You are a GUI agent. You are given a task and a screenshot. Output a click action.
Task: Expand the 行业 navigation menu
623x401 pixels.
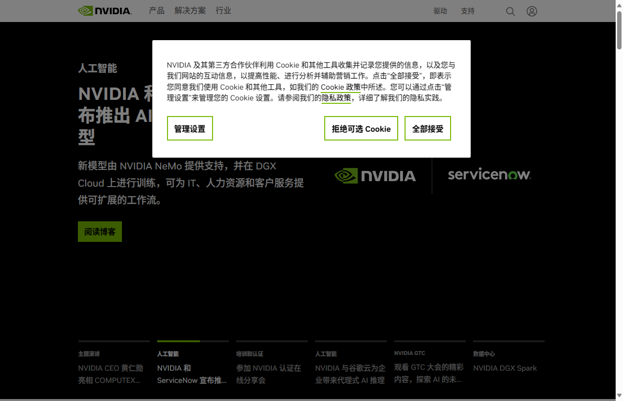coord(223,10)
